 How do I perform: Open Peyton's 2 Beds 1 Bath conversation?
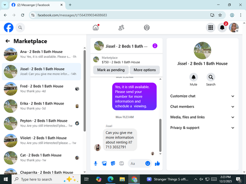click(x=41, y=123)
